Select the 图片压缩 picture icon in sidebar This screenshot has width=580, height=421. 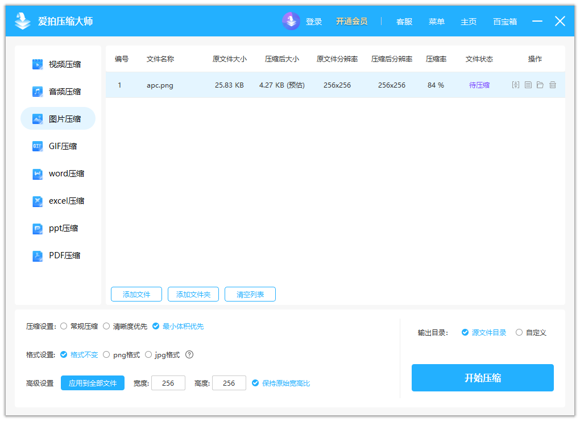click(x=38, y=119)
